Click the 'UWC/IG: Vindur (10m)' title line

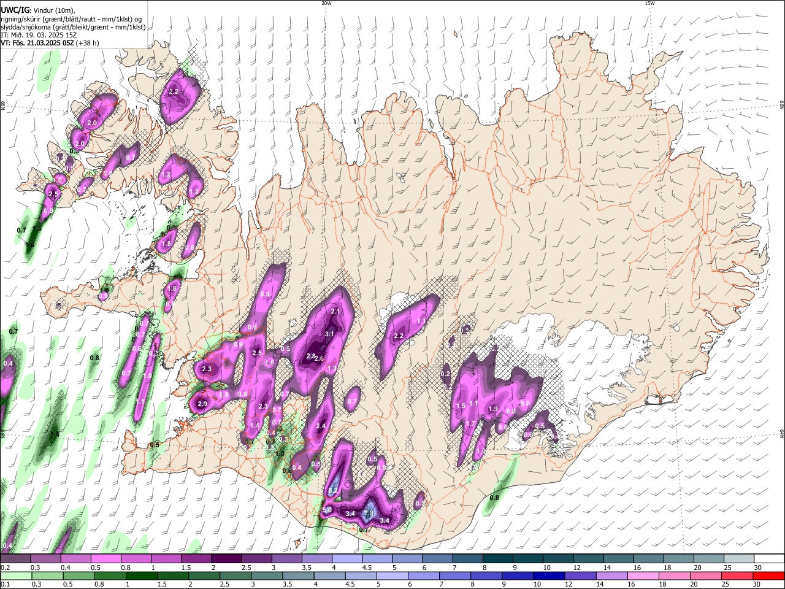37,10
